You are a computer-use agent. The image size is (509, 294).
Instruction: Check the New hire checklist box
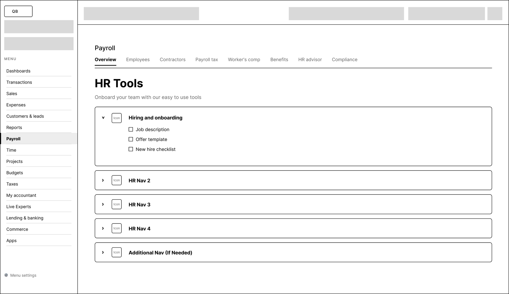[131, 149]
